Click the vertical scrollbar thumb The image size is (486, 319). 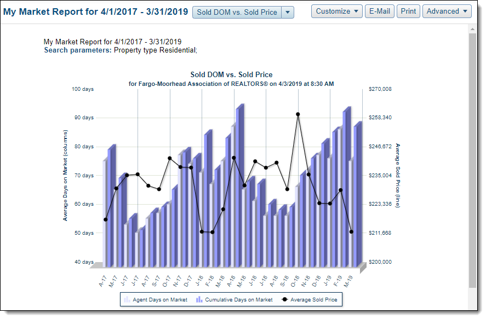point(472,159)
